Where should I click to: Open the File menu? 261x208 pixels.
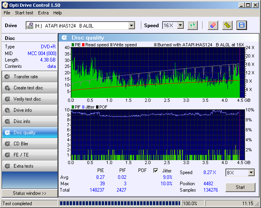click(x=7, y=13)
